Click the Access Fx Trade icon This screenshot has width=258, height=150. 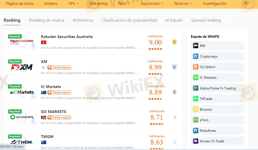195,141
